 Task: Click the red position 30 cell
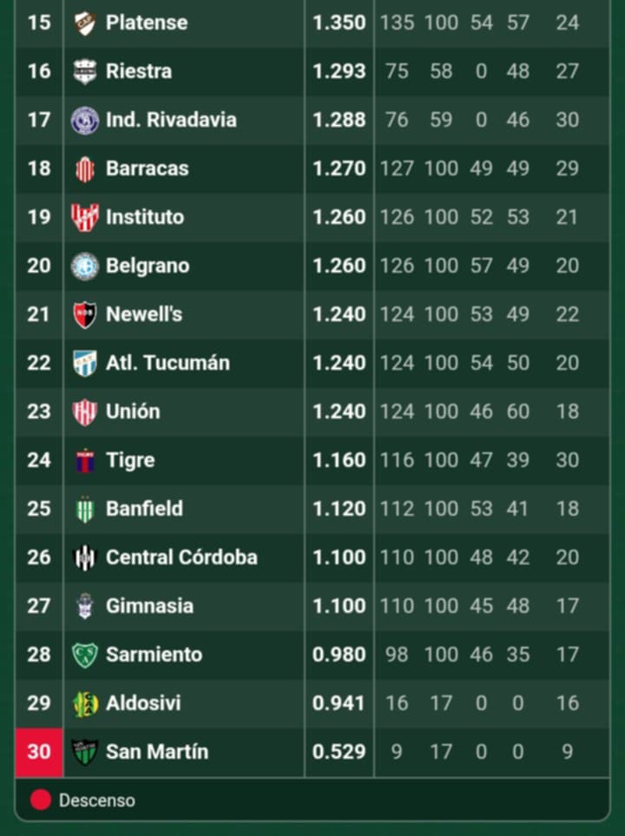tap(39, 752)
